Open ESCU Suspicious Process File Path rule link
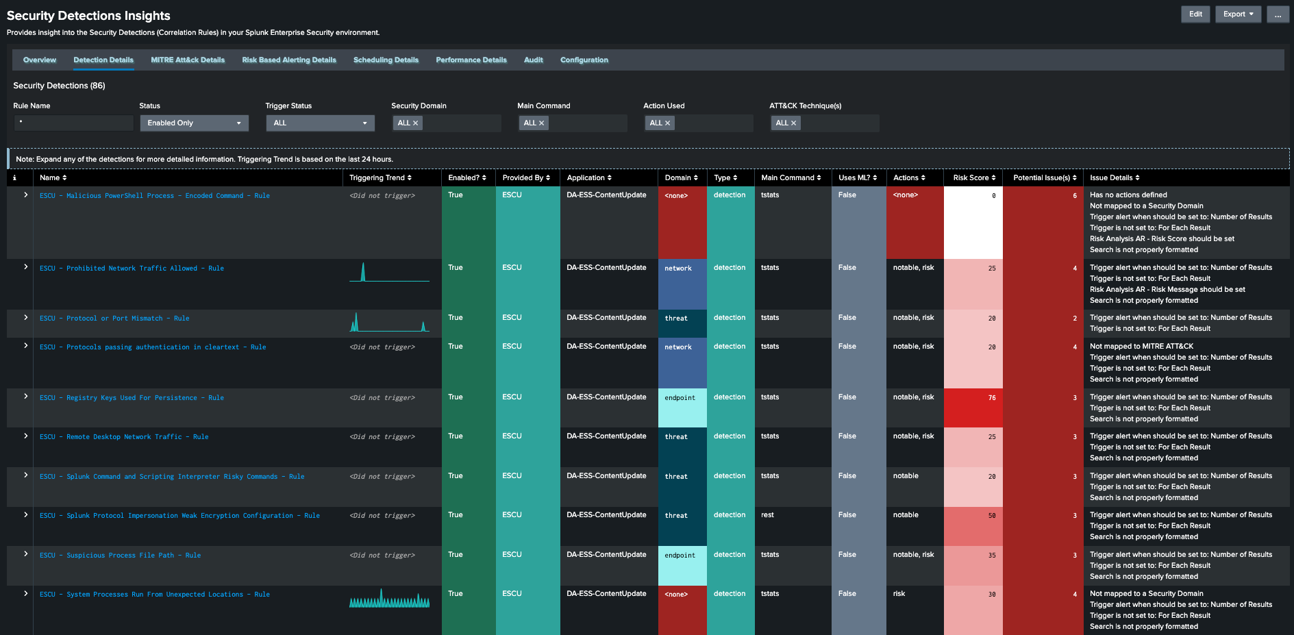 (x=120, y=556)
